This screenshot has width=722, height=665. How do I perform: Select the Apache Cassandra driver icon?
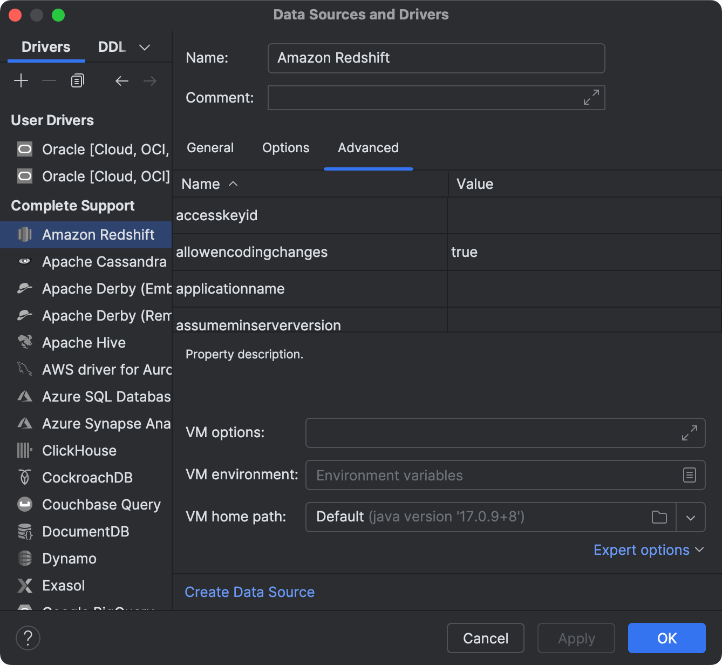coord(24,261)
